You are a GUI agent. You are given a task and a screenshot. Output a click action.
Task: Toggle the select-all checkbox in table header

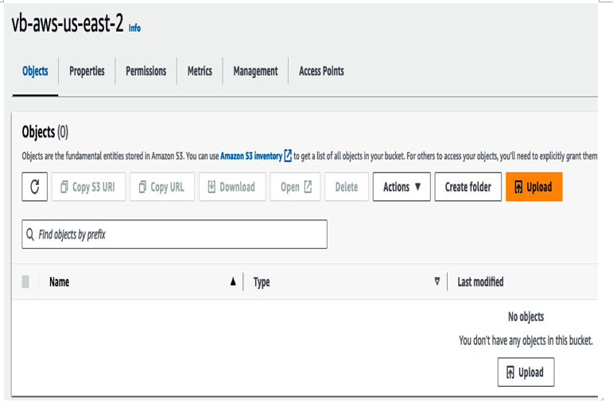(25, 282)
